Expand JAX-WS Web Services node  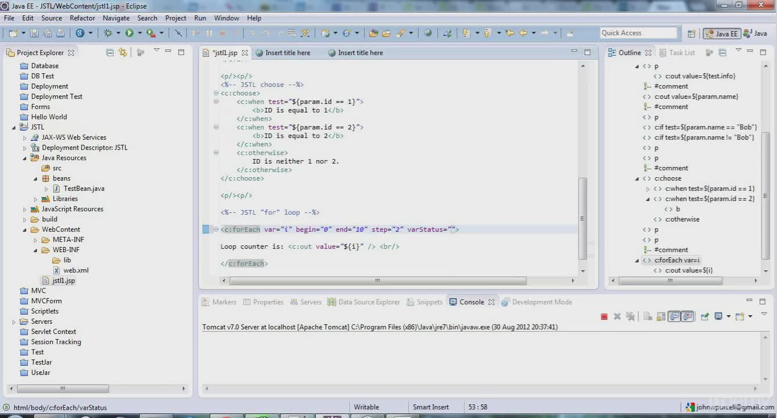pyautogui.click(x=24, y=138)
